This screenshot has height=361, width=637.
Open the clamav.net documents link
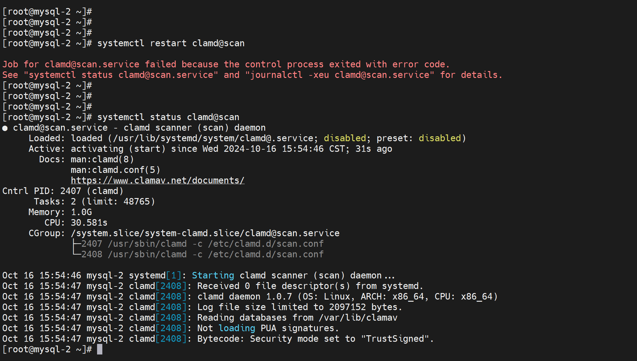pyautogui.click(x=158, y=180)
